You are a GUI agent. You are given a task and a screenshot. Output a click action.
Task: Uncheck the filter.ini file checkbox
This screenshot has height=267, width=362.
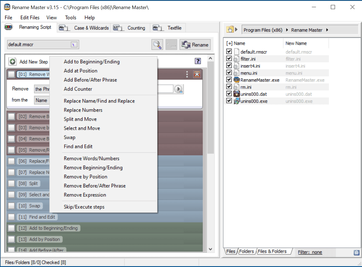click(x=229, y=58)
